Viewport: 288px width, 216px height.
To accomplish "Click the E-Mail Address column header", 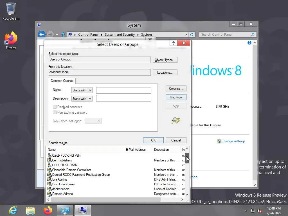I will [x=138, y=150].
